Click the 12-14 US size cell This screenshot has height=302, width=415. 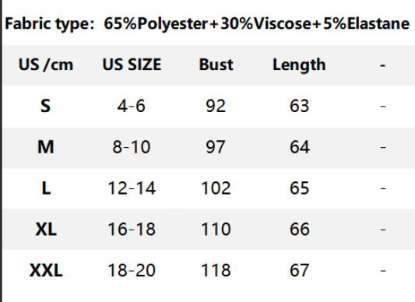(x=132, y=188)
